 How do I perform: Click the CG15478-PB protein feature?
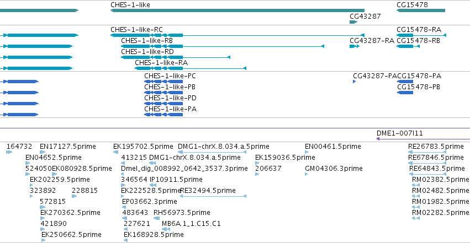click(405, 93)
